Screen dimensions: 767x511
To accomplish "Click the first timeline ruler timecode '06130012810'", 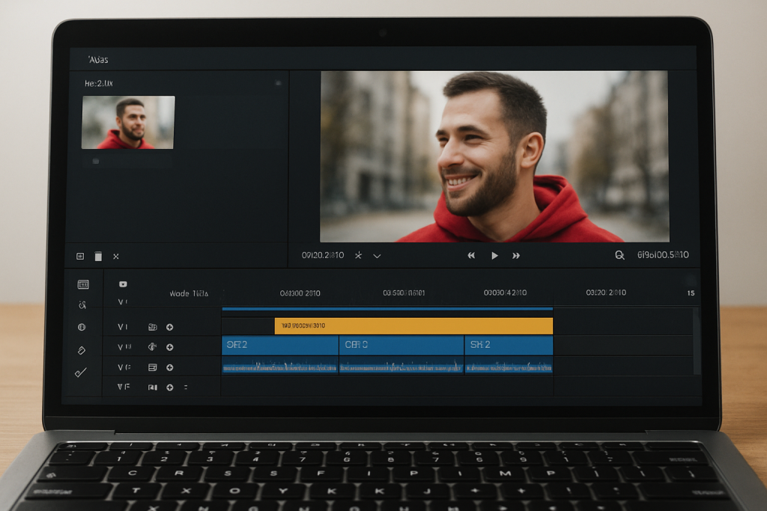I will (300, 293).
